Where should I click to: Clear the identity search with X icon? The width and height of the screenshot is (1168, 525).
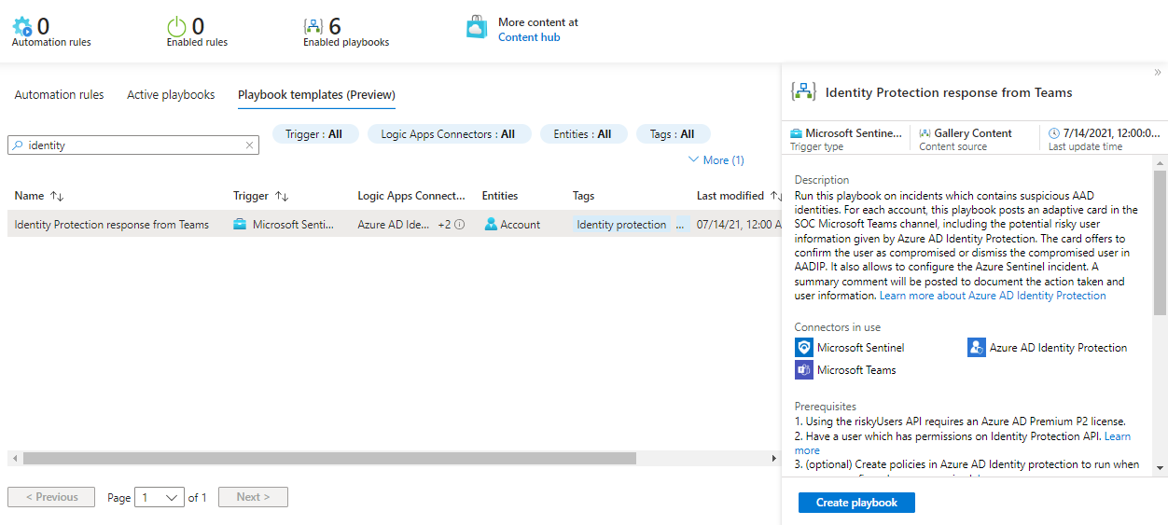250,145
